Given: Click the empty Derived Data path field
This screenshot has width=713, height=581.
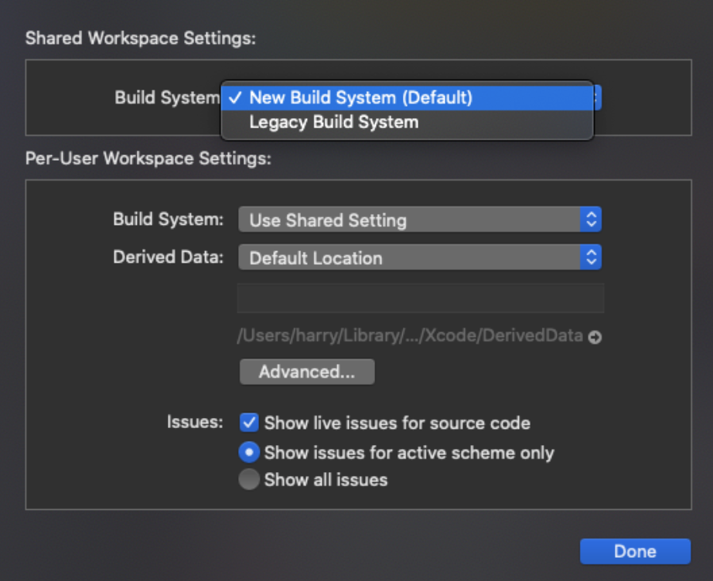Looking at the screenshot, I should (x=421, y=298).
